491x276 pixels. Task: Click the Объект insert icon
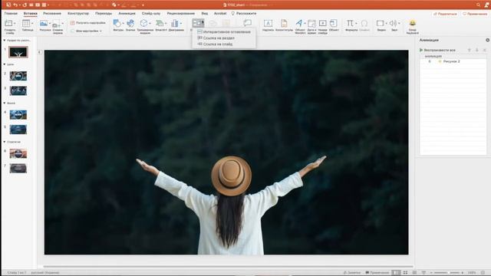point(334,24)
